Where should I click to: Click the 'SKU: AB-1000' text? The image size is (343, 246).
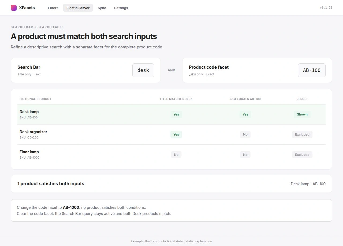(x=29, y=157)
